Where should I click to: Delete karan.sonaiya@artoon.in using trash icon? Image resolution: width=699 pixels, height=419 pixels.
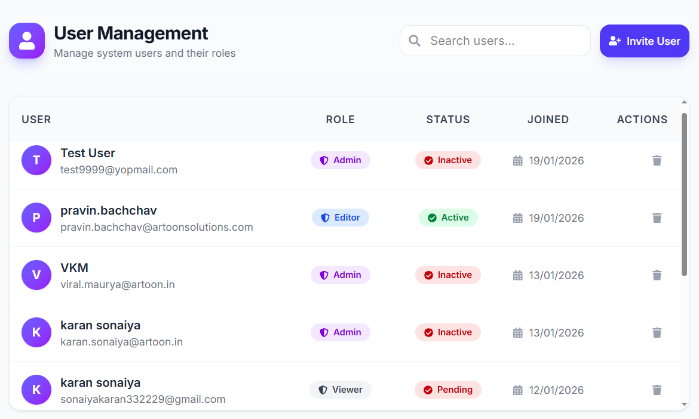tap(657, 332)
